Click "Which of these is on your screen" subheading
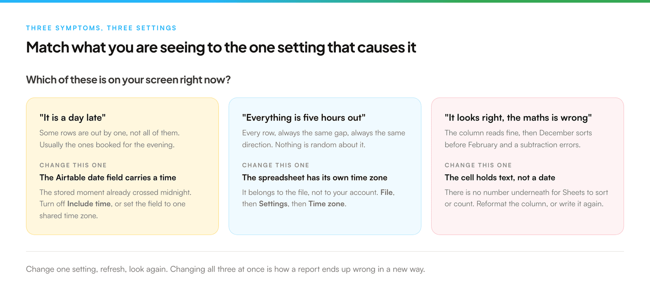 click(x=129, y=80)
